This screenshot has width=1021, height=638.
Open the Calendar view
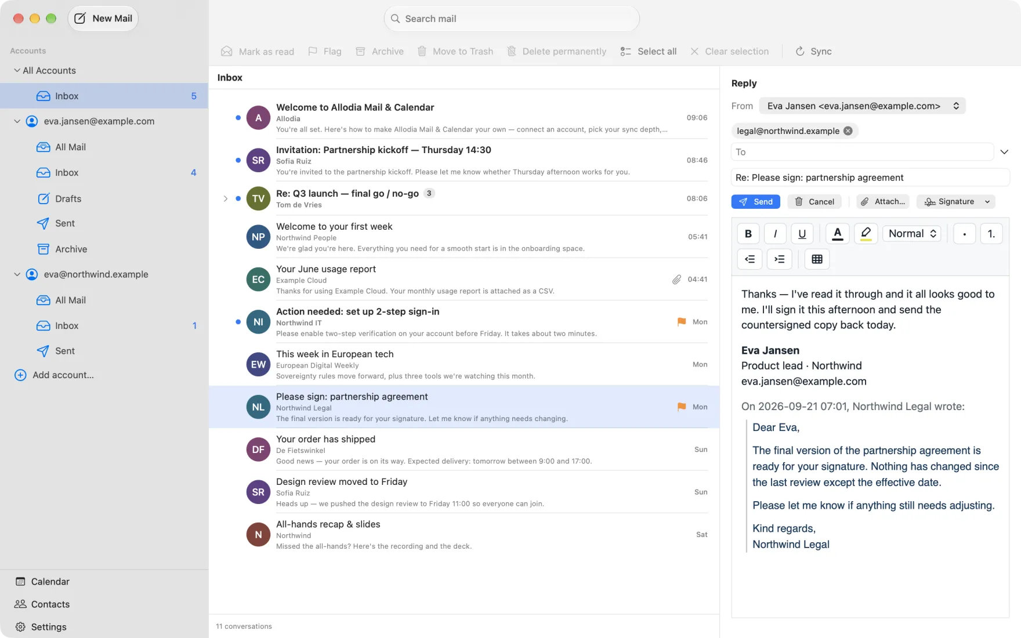click(42, 581)
